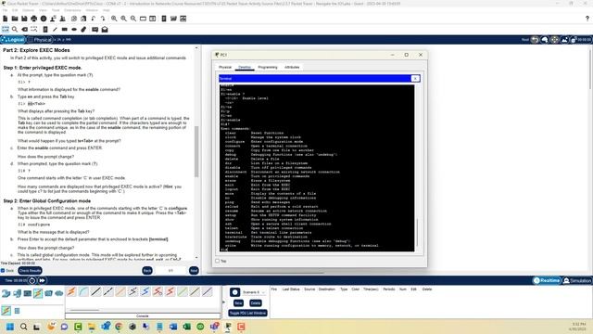Image resolution: width=593 pixels, height=334 pixels.
Task: Choose the draw line pencil tool
Action: (x=56, y=29)
